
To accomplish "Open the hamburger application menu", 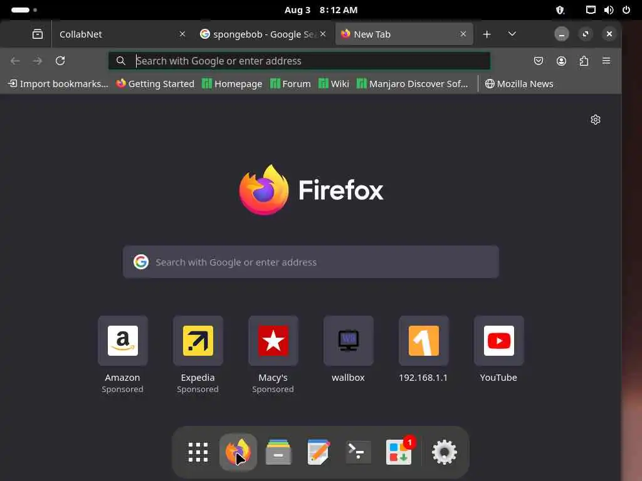I will [x=606, y=61].
